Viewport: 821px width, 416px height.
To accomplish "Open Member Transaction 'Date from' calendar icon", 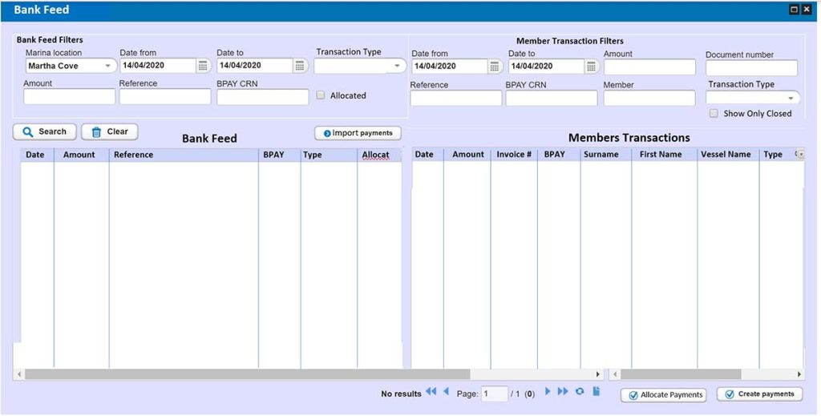I will 495,67.
